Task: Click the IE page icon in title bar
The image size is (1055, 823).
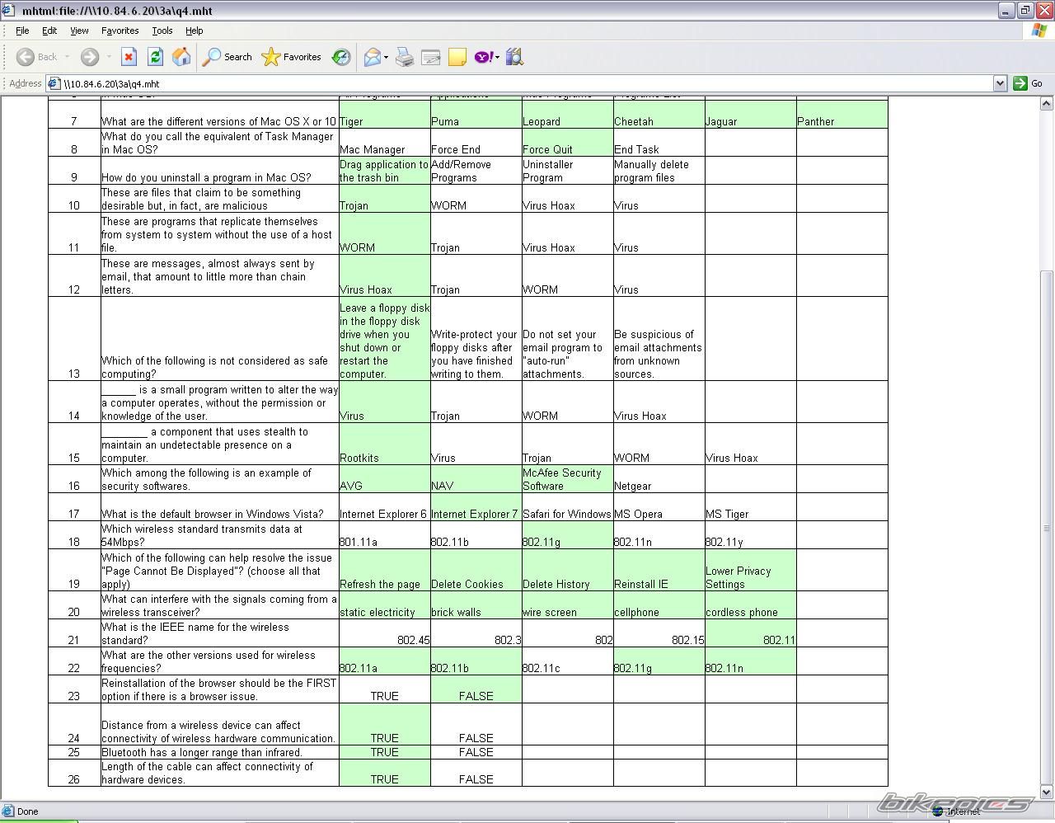Action: click(x=7, y=11)
